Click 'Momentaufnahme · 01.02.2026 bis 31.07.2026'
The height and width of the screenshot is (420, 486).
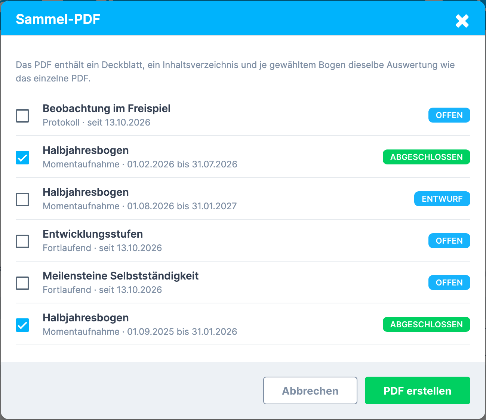pyautogui.click(x=140, y=164)
